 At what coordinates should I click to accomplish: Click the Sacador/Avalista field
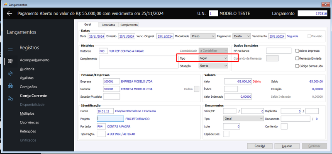111,96
